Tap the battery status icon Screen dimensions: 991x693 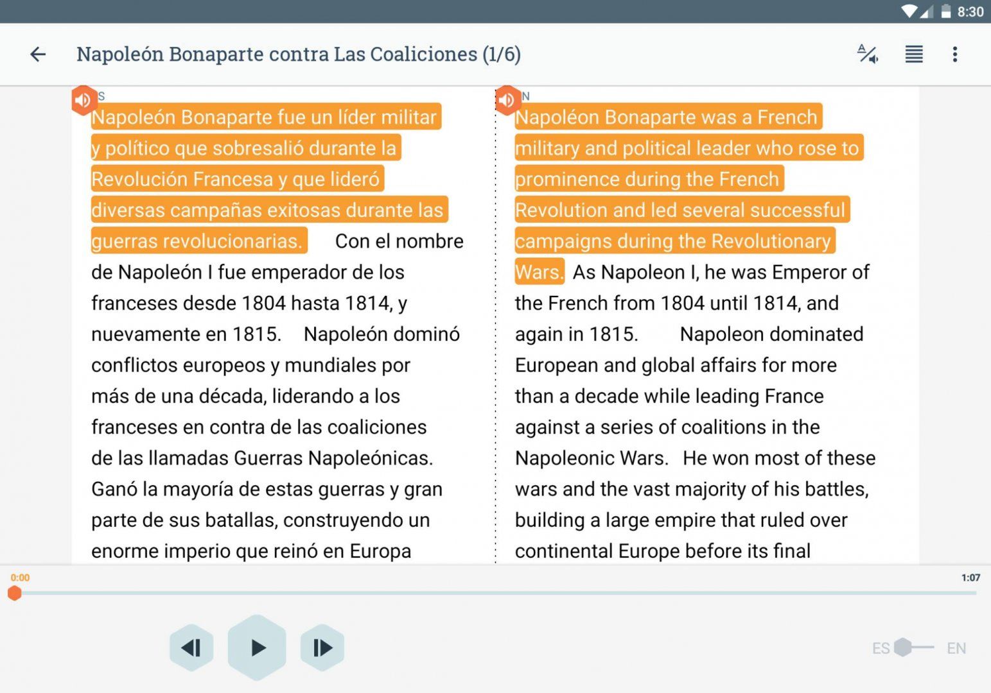click(945, 12)
